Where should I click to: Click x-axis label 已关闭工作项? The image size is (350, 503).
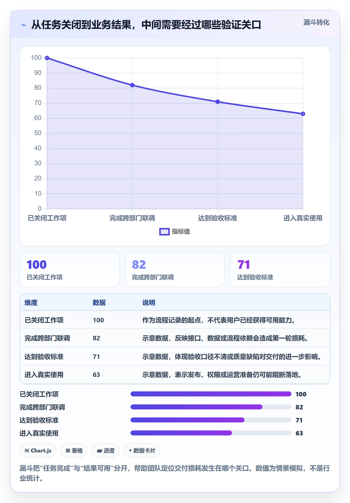point(47,218)
